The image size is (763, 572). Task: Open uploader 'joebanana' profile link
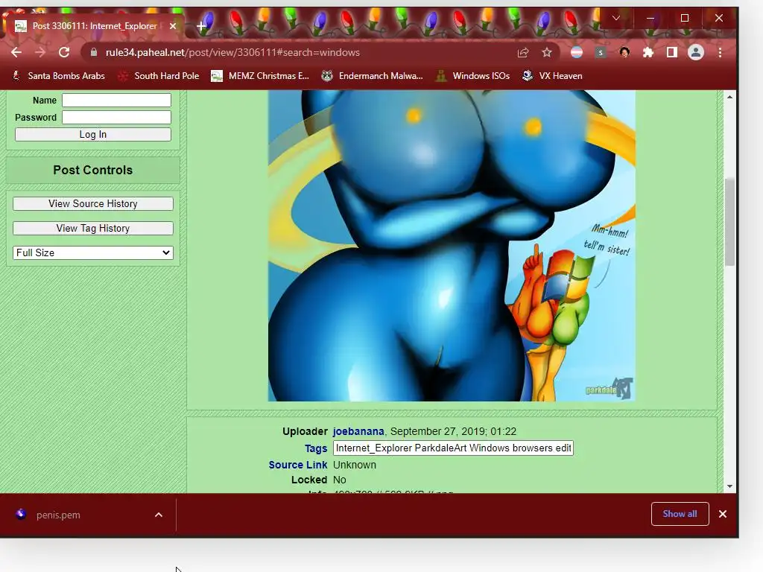pos(358,431)
